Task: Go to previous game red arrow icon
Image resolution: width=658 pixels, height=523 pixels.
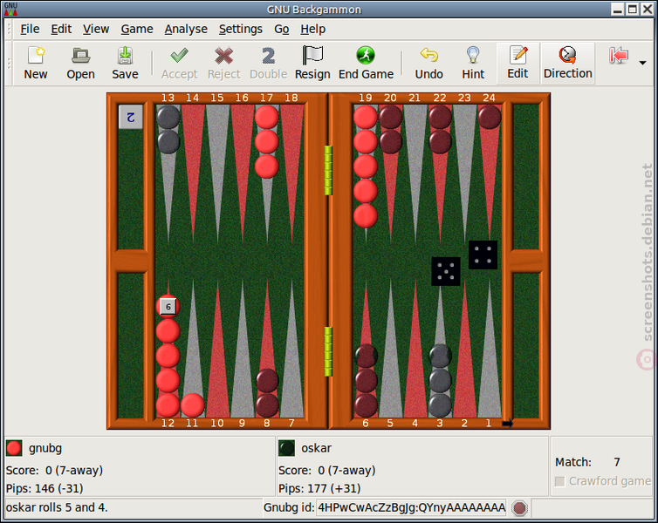Action: (619, 55)
